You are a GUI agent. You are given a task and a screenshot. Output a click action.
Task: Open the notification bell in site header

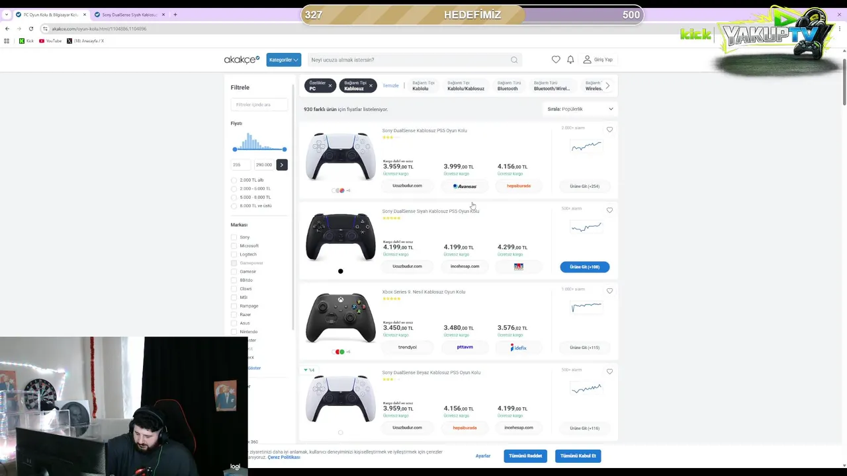click(570, 59)
